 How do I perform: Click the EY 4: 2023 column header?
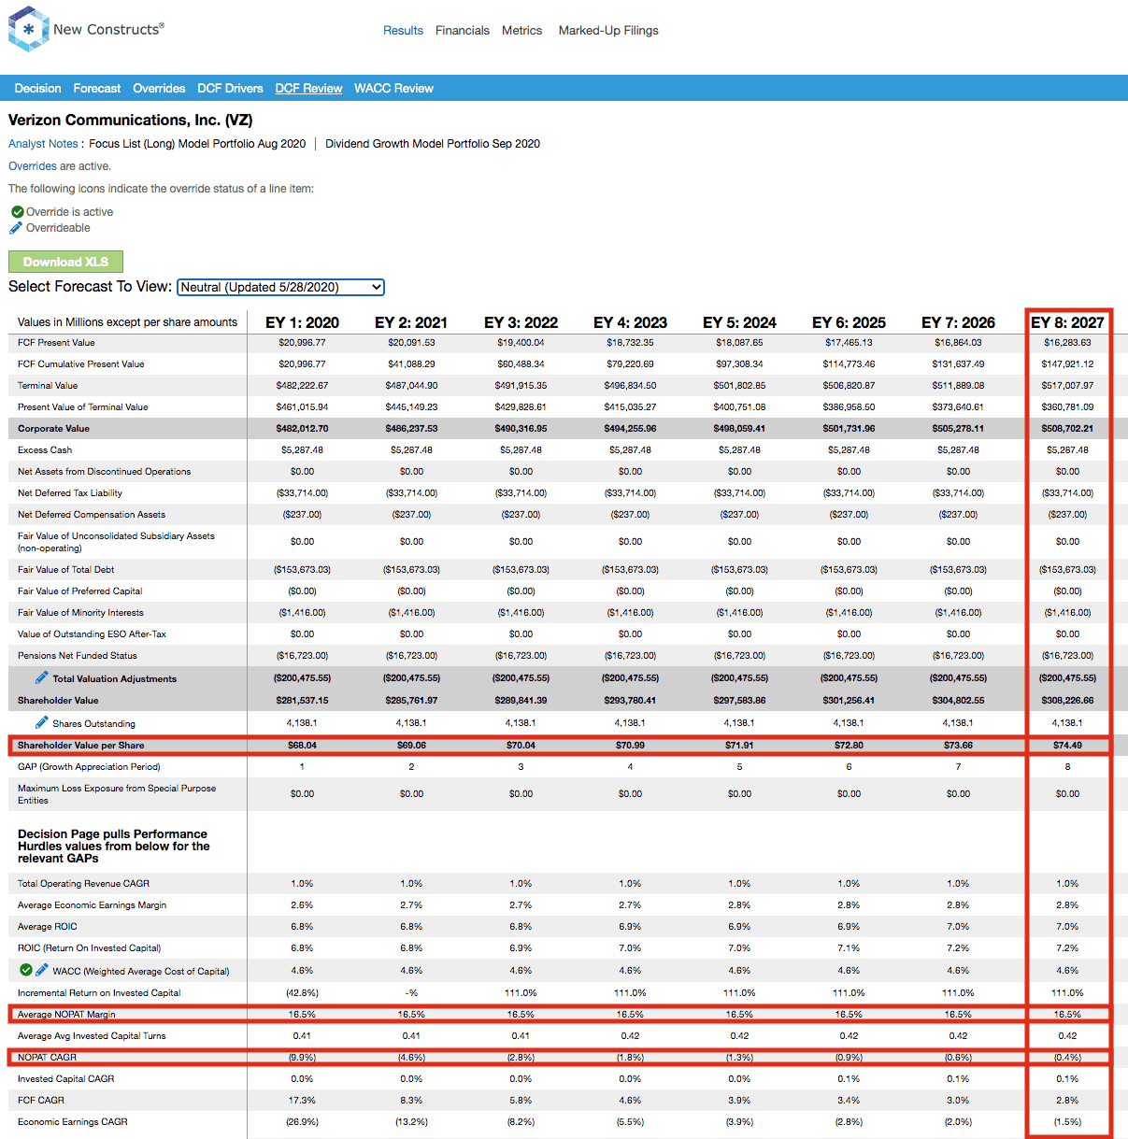(630, 322)
